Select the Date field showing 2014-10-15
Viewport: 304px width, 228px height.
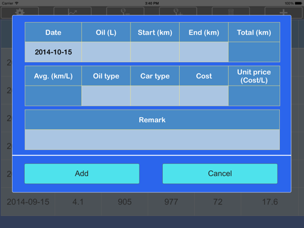(53, 52)
